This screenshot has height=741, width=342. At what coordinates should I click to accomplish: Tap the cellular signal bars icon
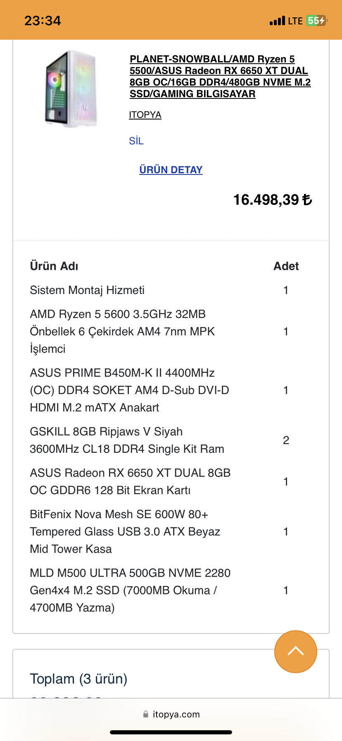[x=277, y=21]
